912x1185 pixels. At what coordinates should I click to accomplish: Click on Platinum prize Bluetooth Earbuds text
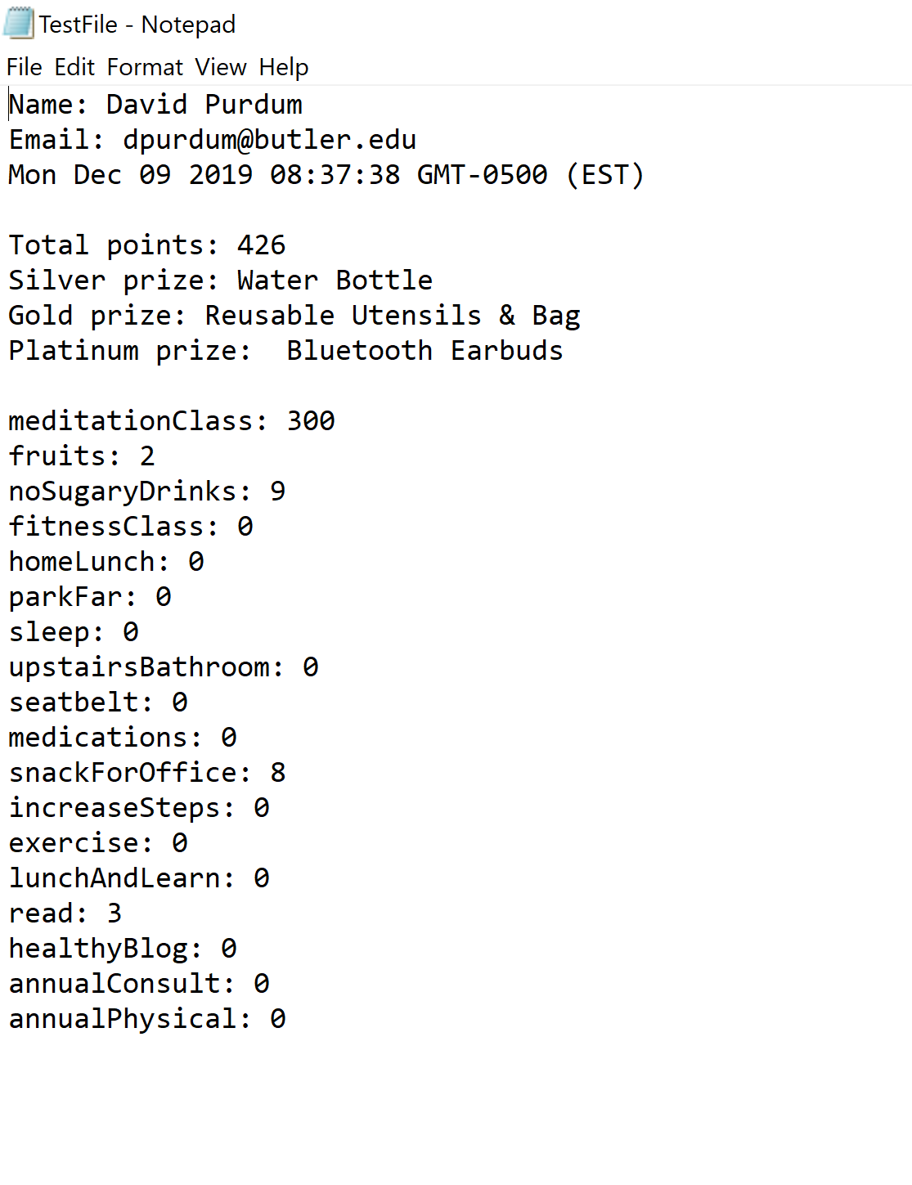285,351
